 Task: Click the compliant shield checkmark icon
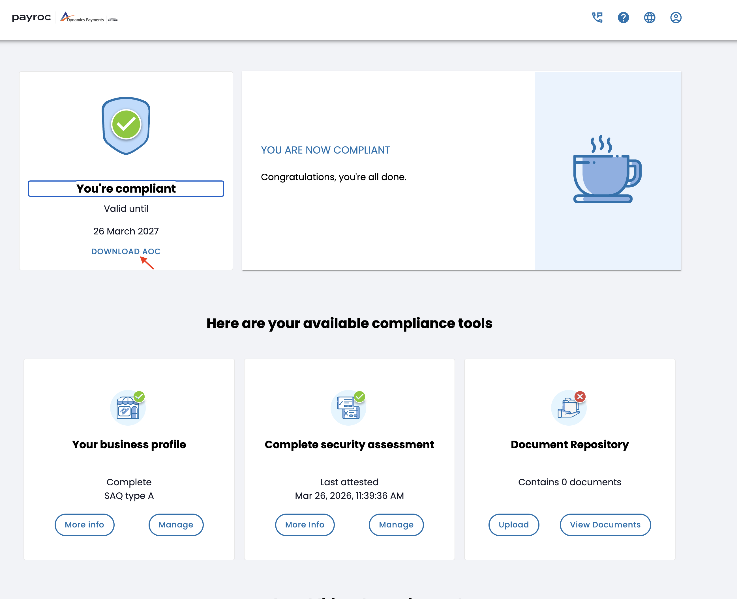coord(126,126)
